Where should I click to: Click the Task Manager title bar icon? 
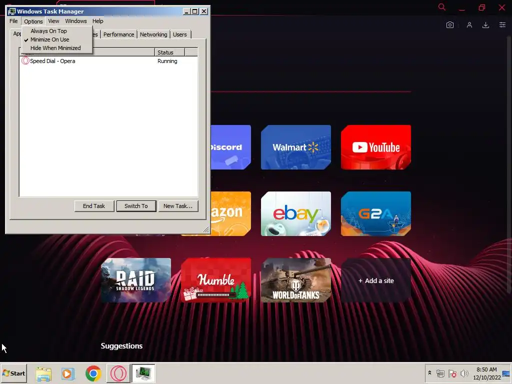[x=12, y=11]
